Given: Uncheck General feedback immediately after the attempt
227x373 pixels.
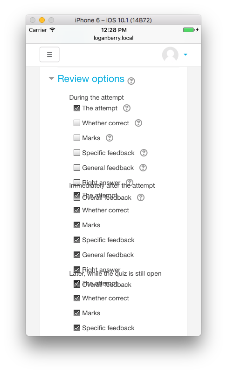Looking at the screenshot, I should [x=77, y=255].
